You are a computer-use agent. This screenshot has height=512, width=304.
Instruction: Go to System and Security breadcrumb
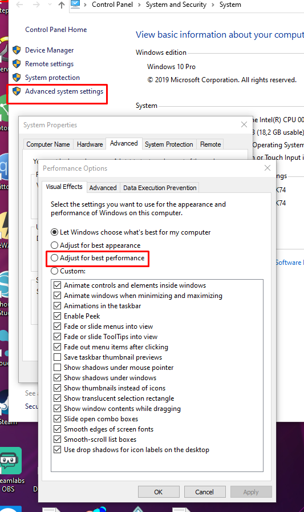point(176,5)
